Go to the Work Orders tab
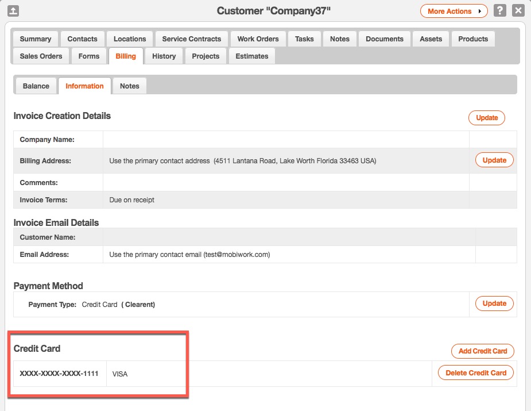Image resolution: width=531 pixels, height=411 pixels. [x=258, y=39]
